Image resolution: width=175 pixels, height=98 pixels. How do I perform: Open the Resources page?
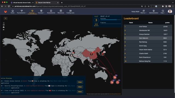point(61,11)
